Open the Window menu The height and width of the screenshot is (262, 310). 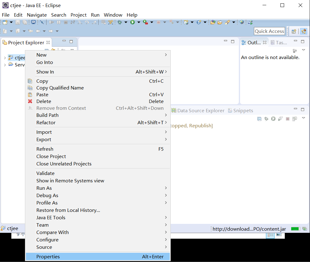point(113,15)
